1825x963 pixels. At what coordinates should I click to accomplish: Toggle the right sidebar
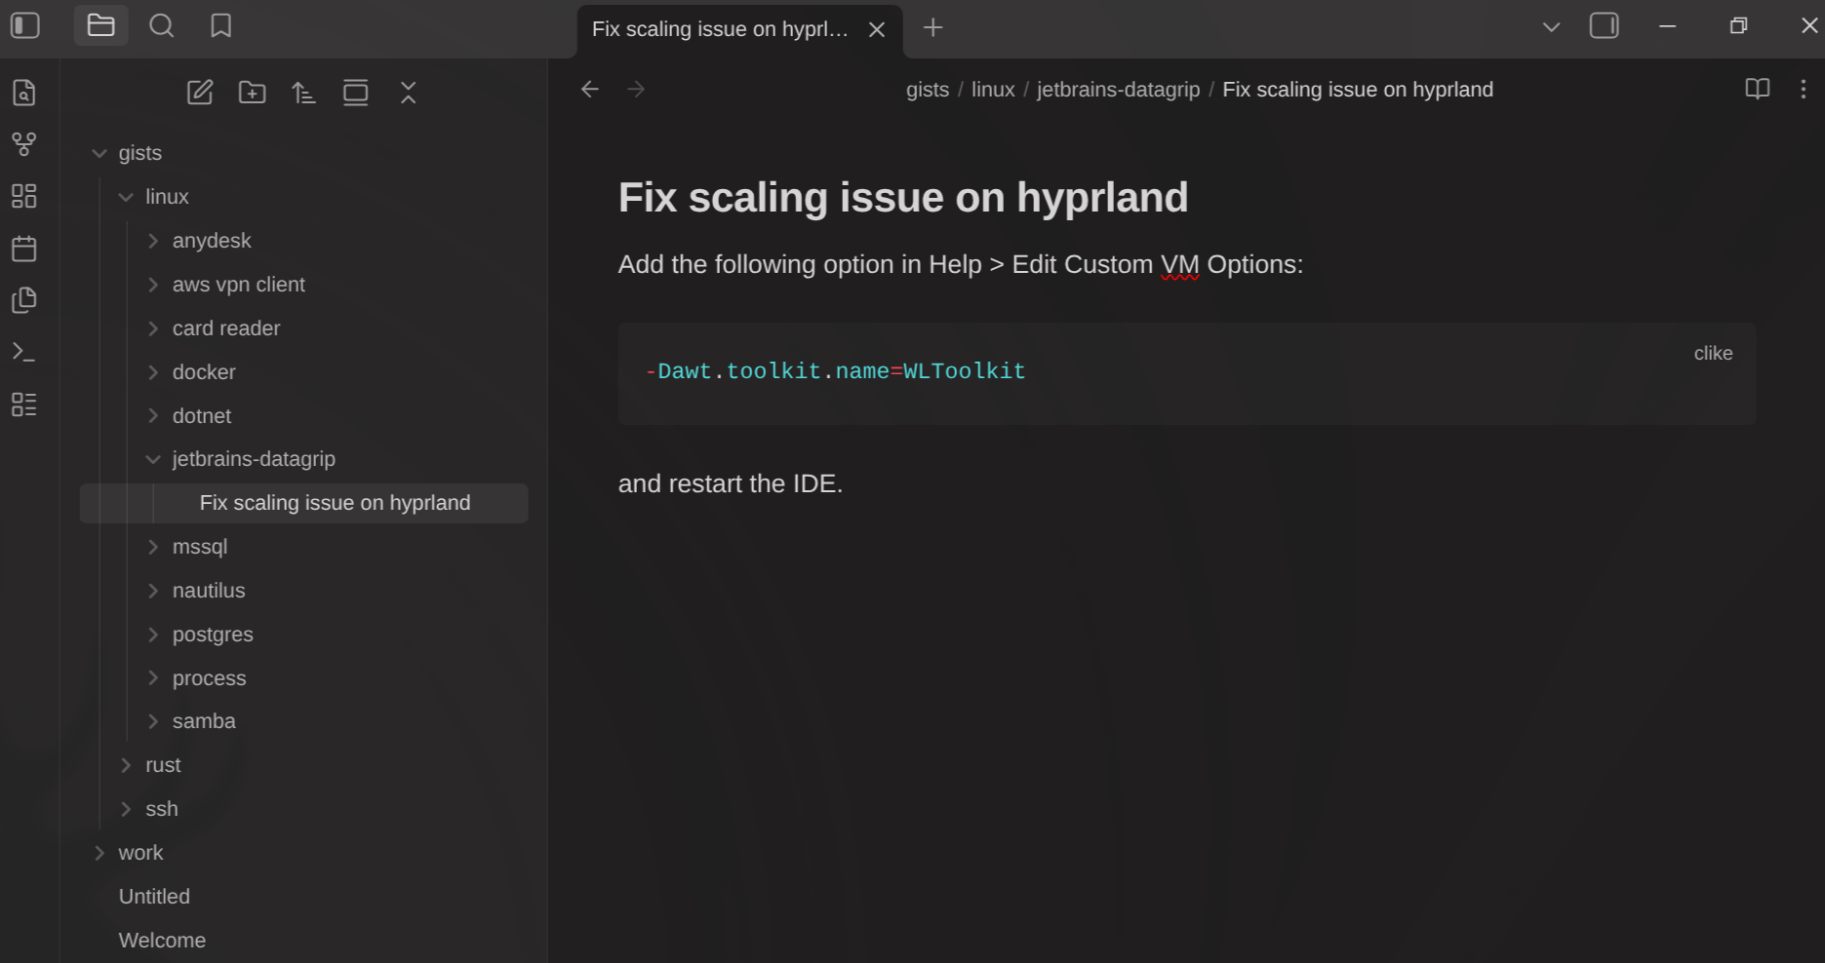click(x=1605, y=25)
